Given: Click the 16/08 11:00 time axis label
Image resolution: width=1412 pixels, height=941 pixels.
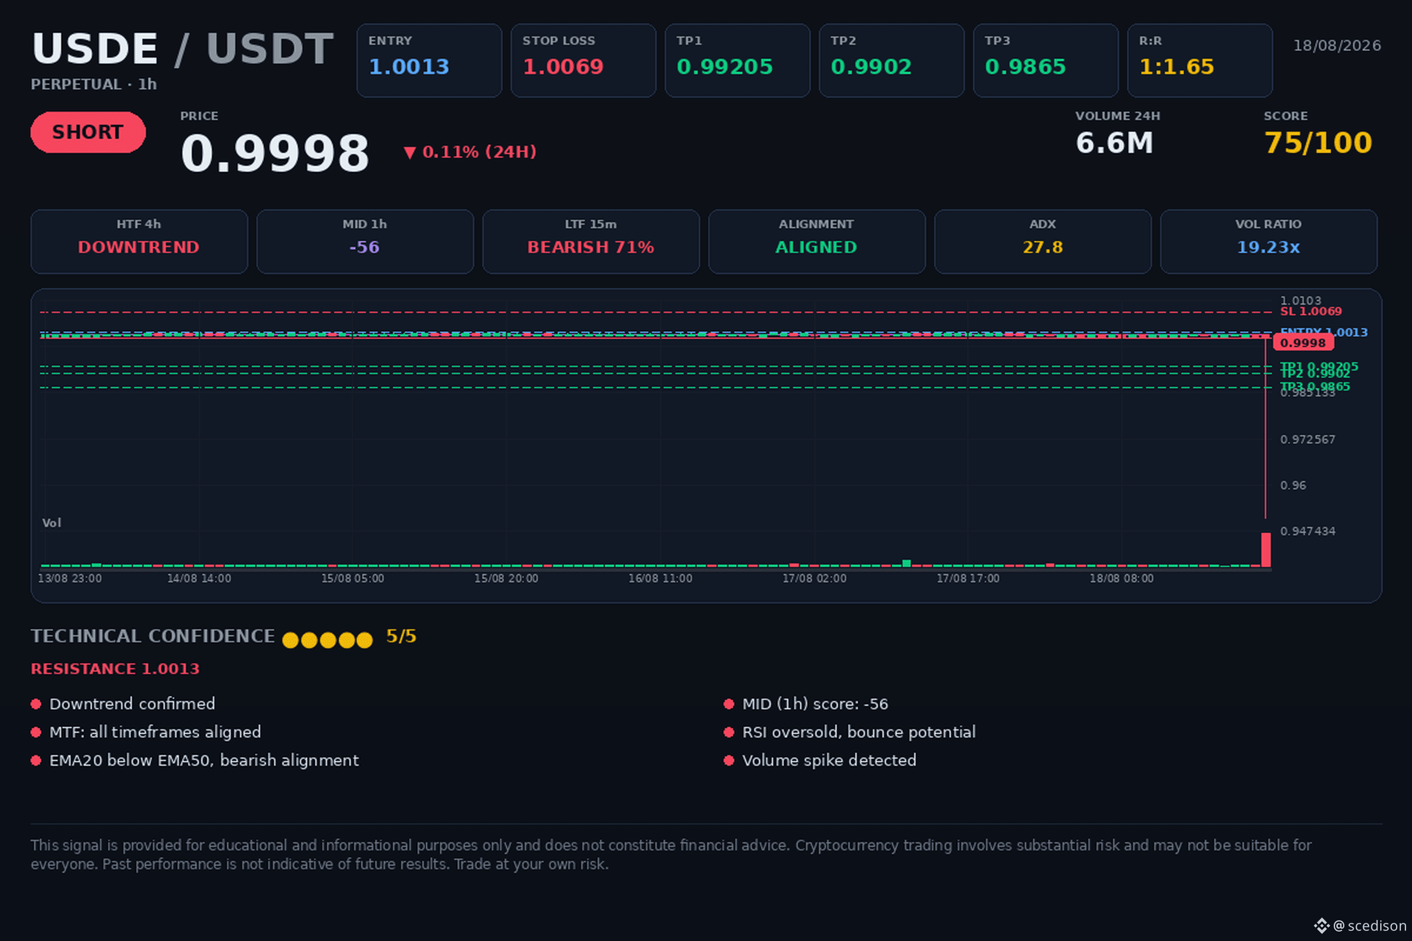Looking at the screenshot, I should [660, 579].
